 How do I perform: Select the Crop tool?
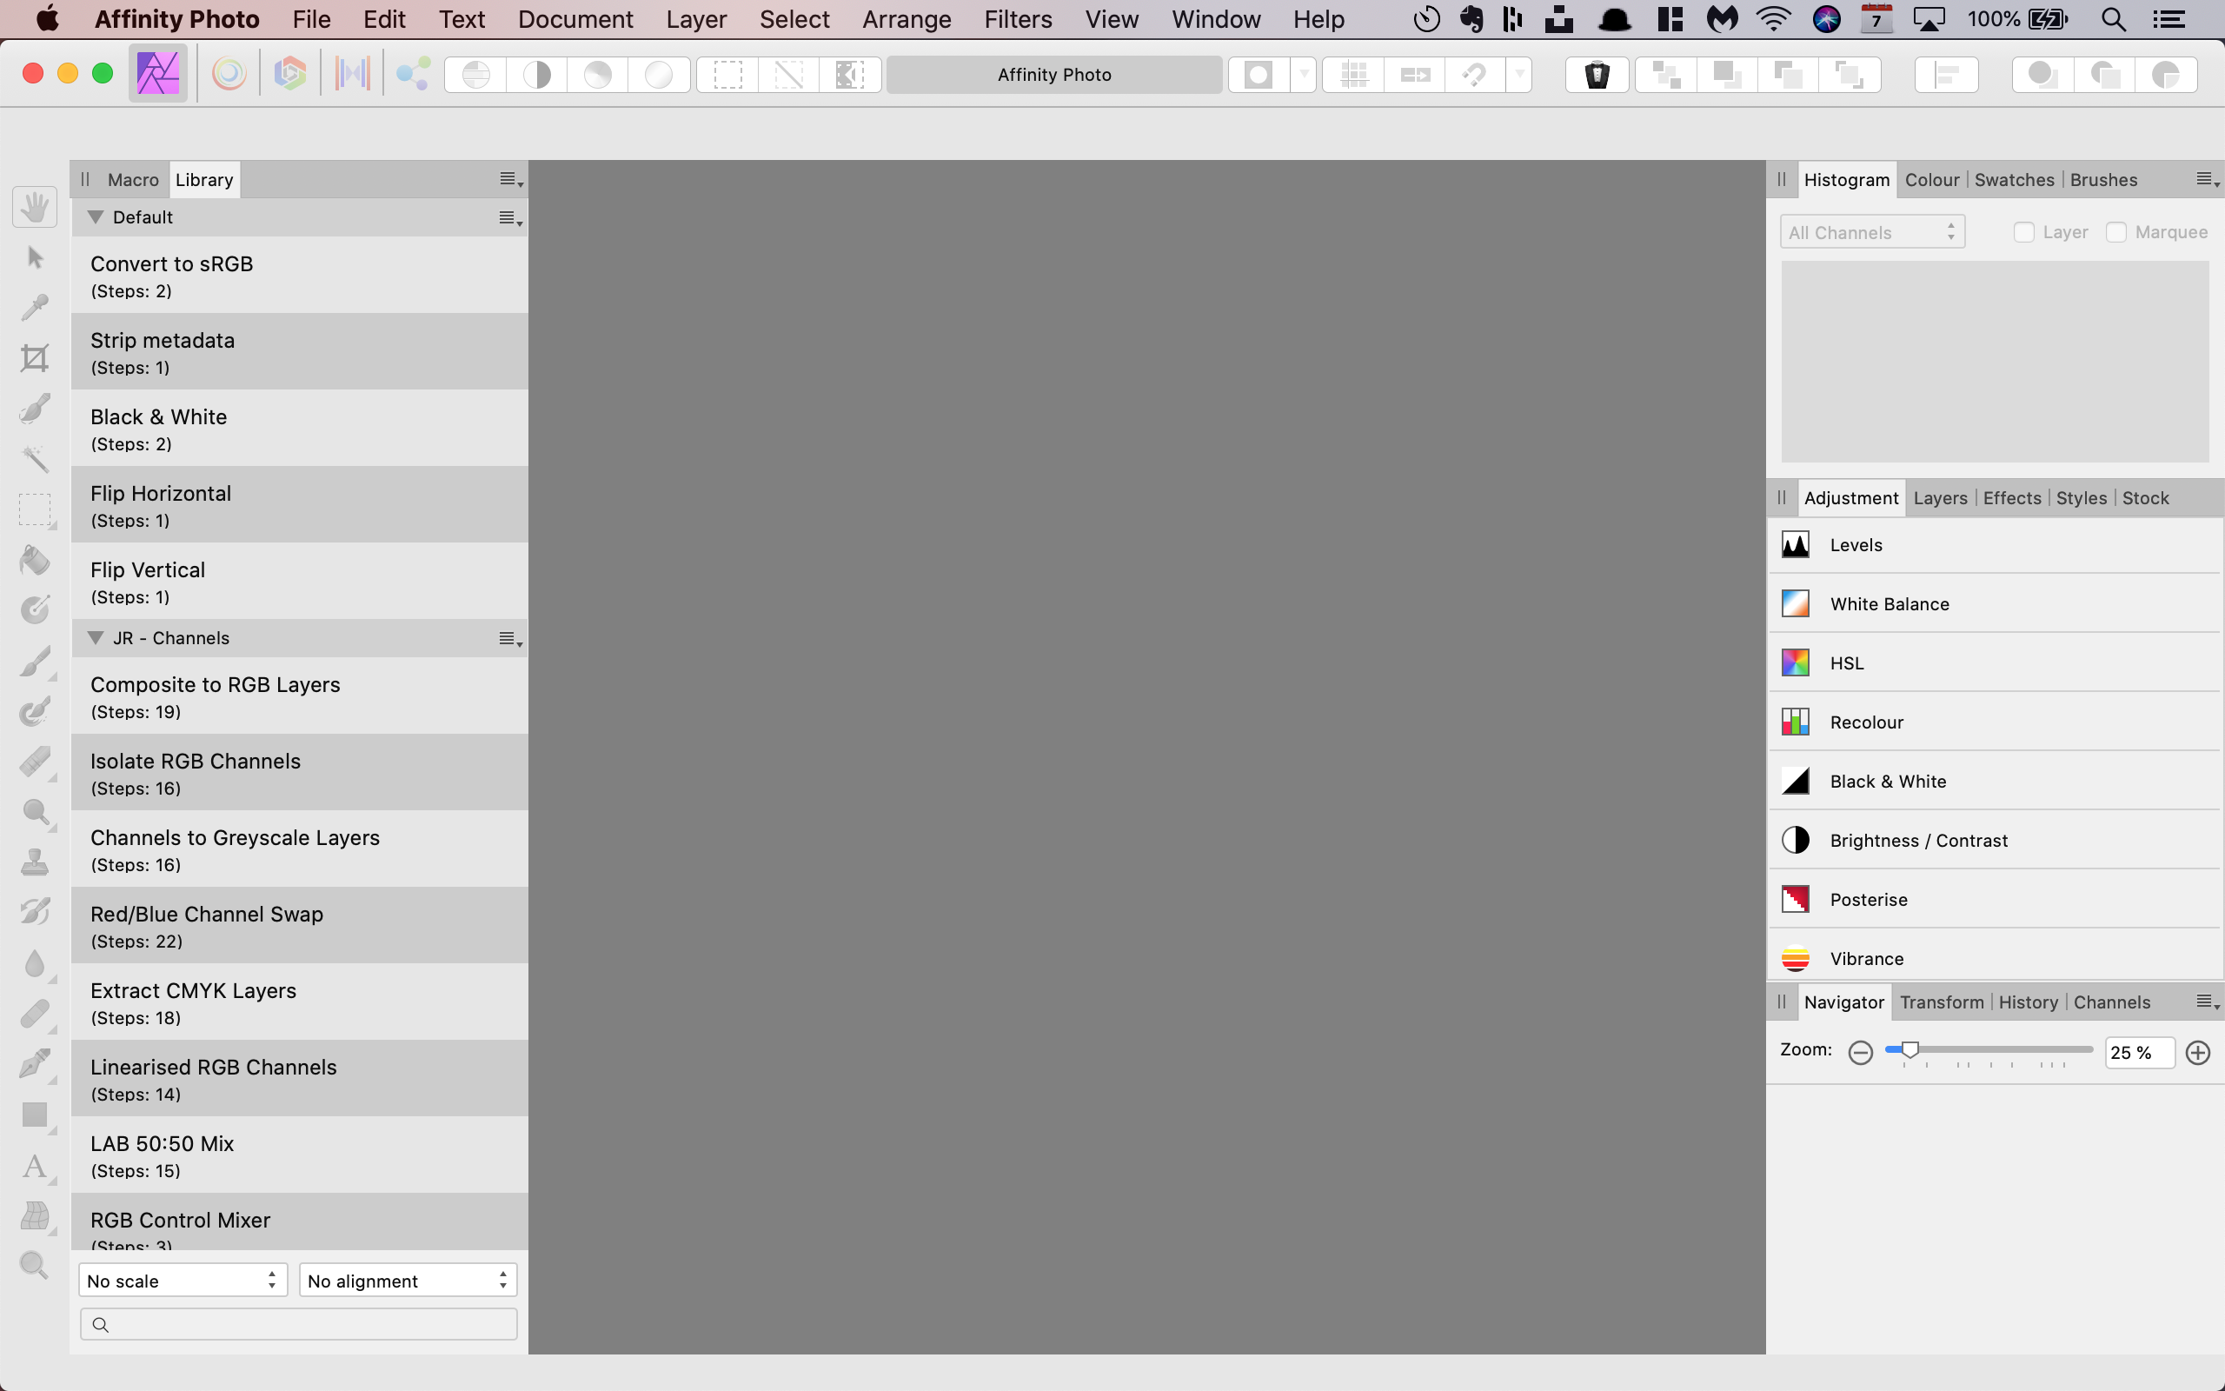(35, 358)
